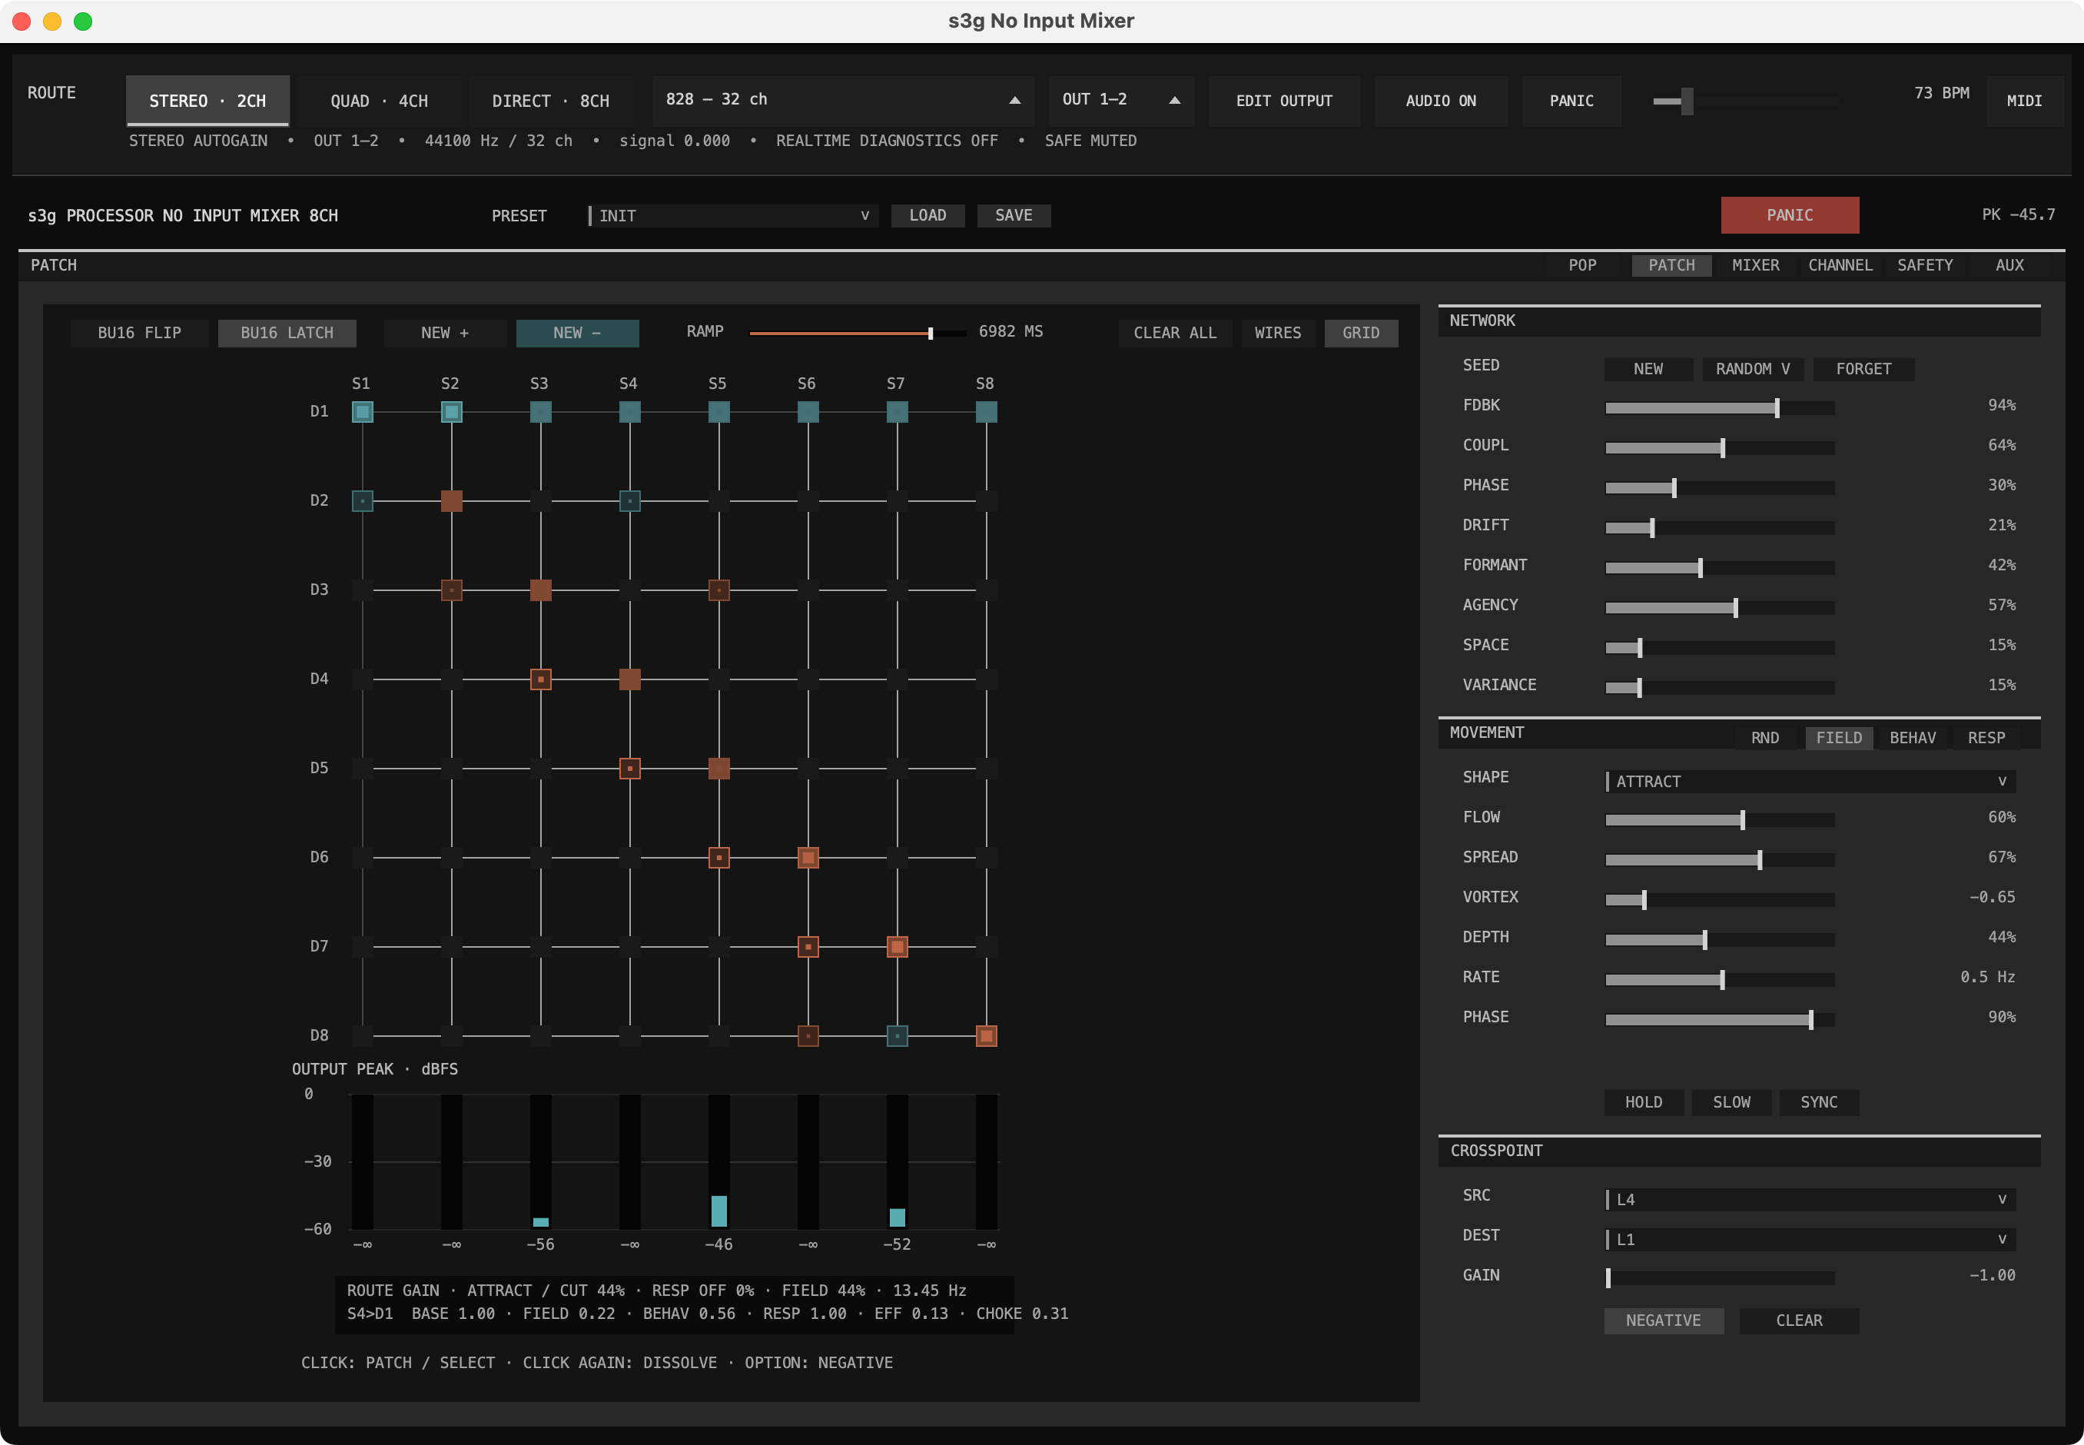
Task: Click the S4 to D2 crosspoint node
Action: pos(630,500)
